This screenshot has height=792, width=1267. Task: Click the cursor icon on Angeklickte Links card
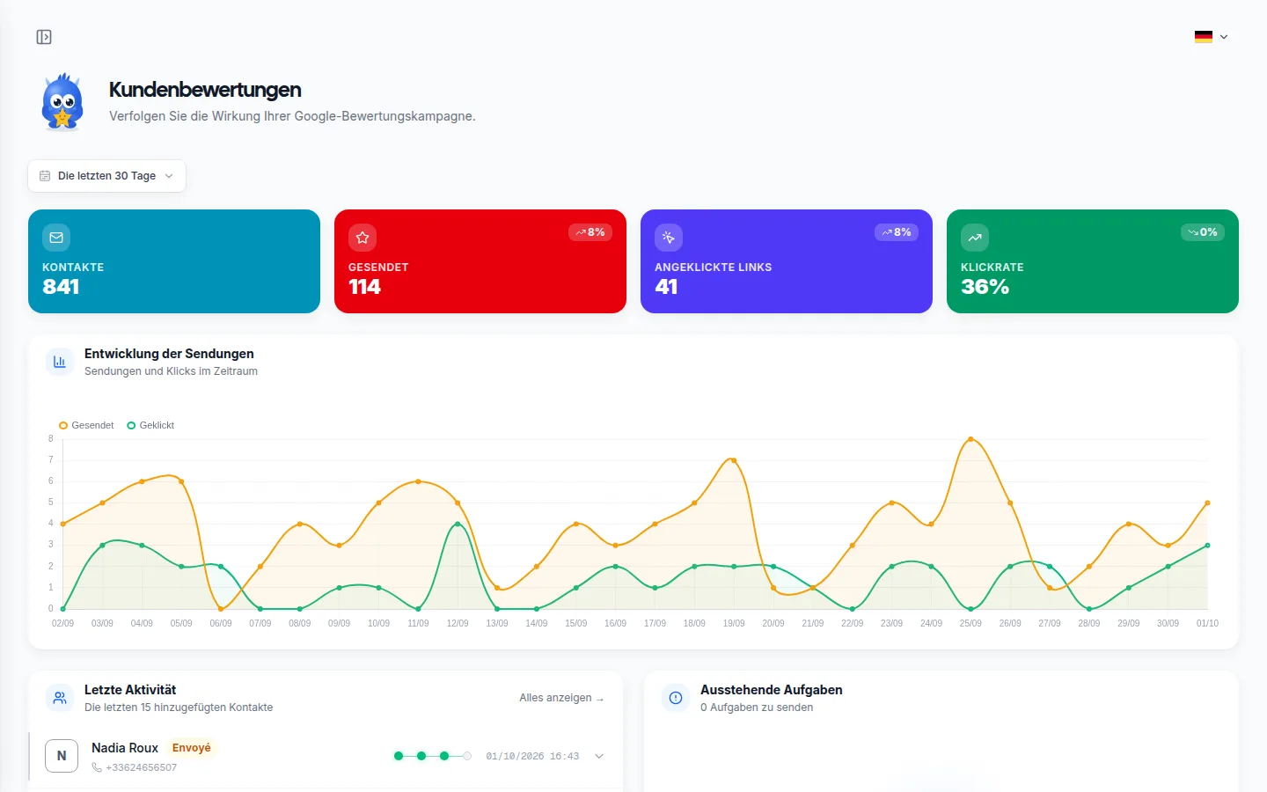coord(669,238)
